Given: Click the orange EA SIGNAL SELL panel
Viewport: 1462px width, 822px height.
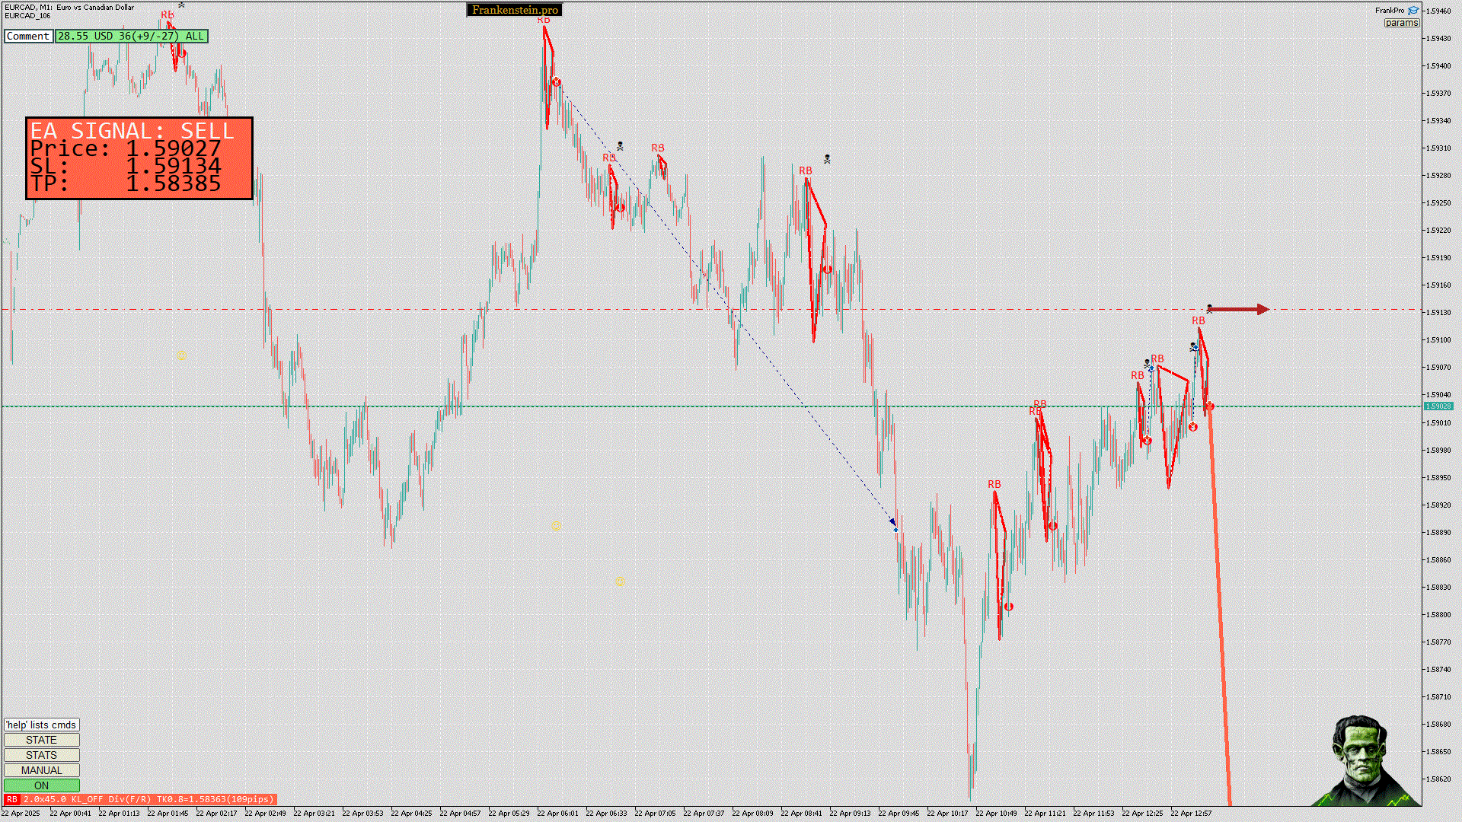Looking at the screenshot, I should (139, 158).
